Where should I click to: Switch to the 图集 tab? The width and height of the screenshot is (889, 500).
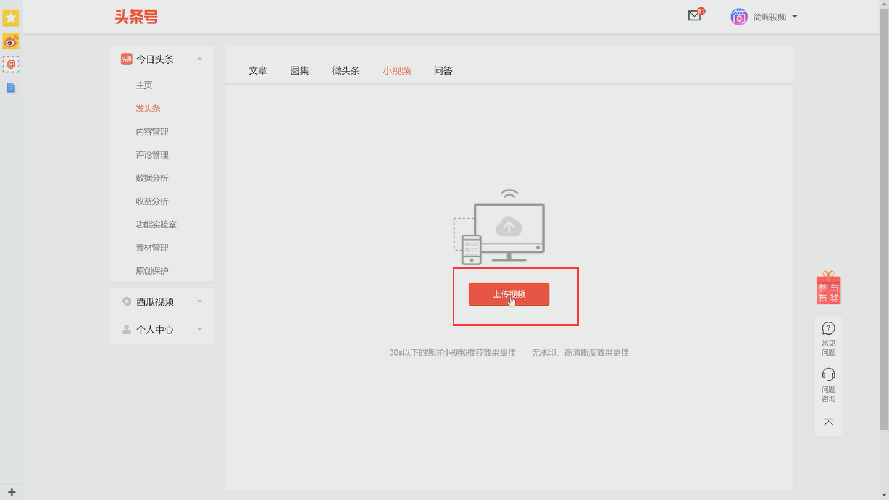pos(299,71)
